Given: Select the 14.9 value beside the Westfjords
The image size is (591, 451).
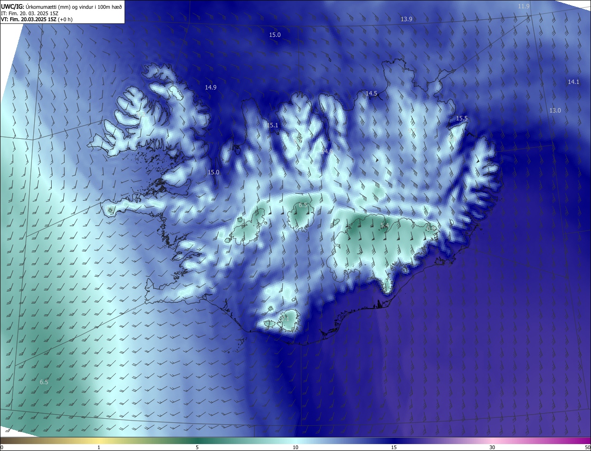Looking at the screenshot, I should tap(211, 87).
